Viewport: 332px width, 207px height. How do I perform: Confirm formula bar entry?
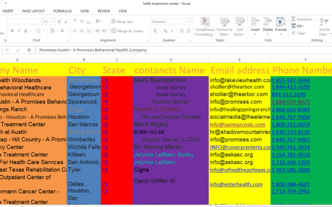pos(18,50)
